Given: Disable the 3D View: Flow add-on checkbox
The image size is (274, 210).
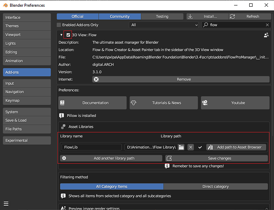Looking at the screenshot, I should (x=68, y=35).
